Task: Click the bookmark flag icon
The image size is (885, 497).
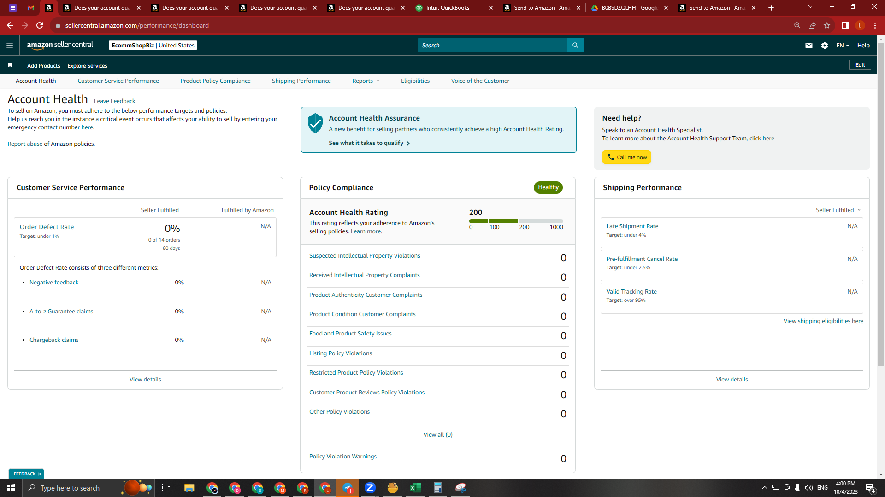Action: [x=10, y=65]
